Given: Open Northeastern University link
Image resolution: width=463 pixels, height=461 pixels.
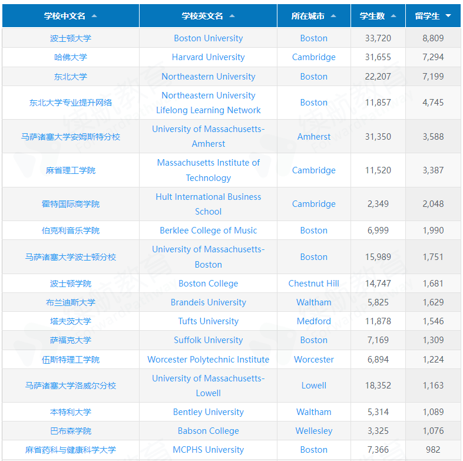Looking at the screenshot, I should 208,77.
